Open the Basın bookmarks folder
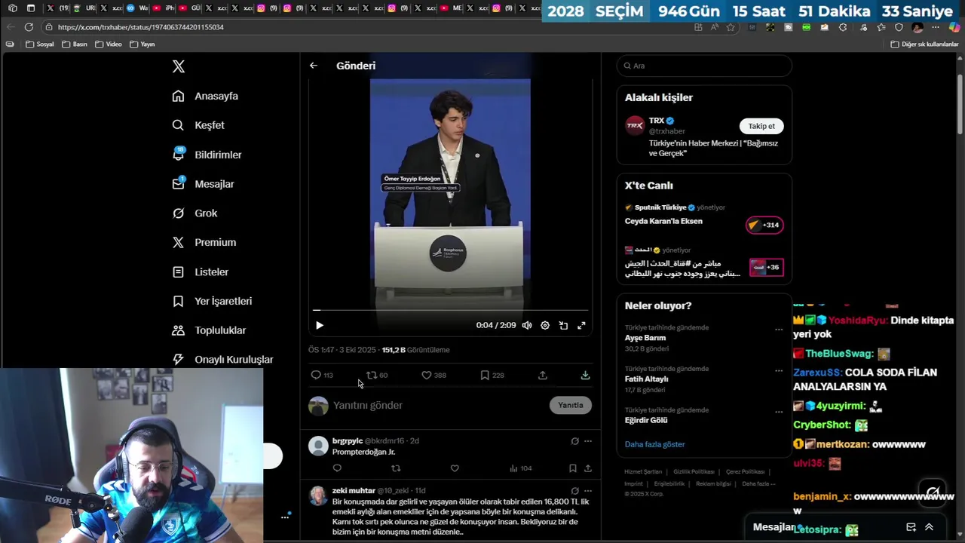 click(x=74, y=44)
